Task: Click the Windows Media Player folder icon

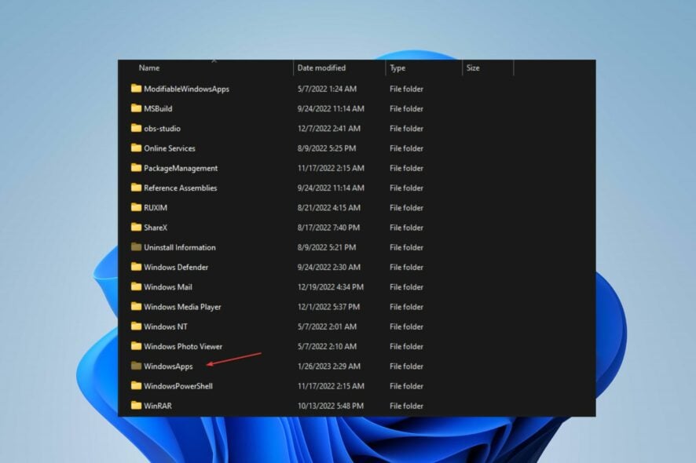Action: point(136,307)
